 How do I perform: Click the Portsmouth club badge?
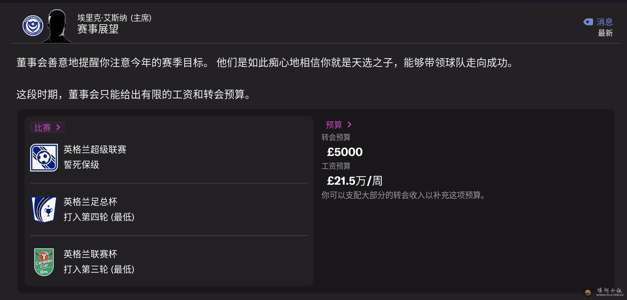coord(33,26)
